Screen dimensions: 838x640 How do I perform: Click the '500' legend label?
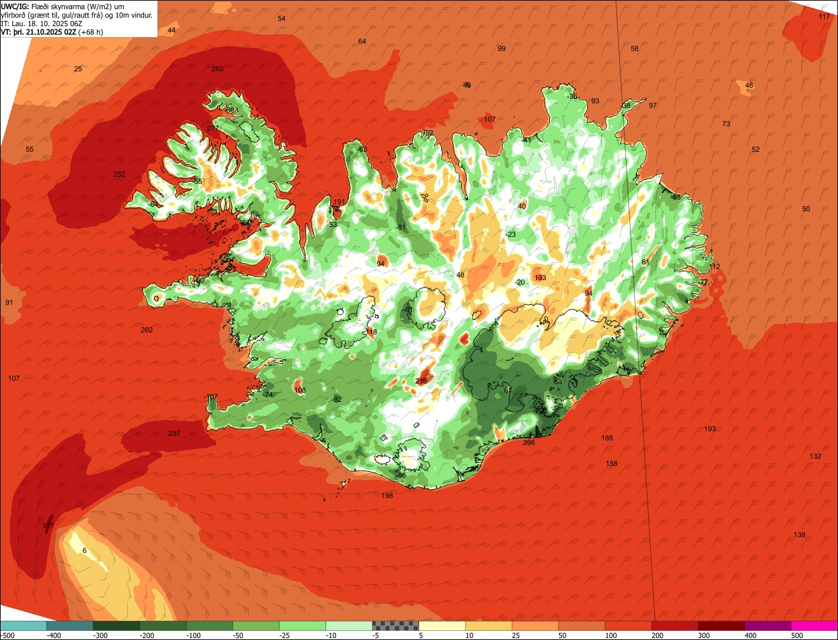[x=797, y=635]
